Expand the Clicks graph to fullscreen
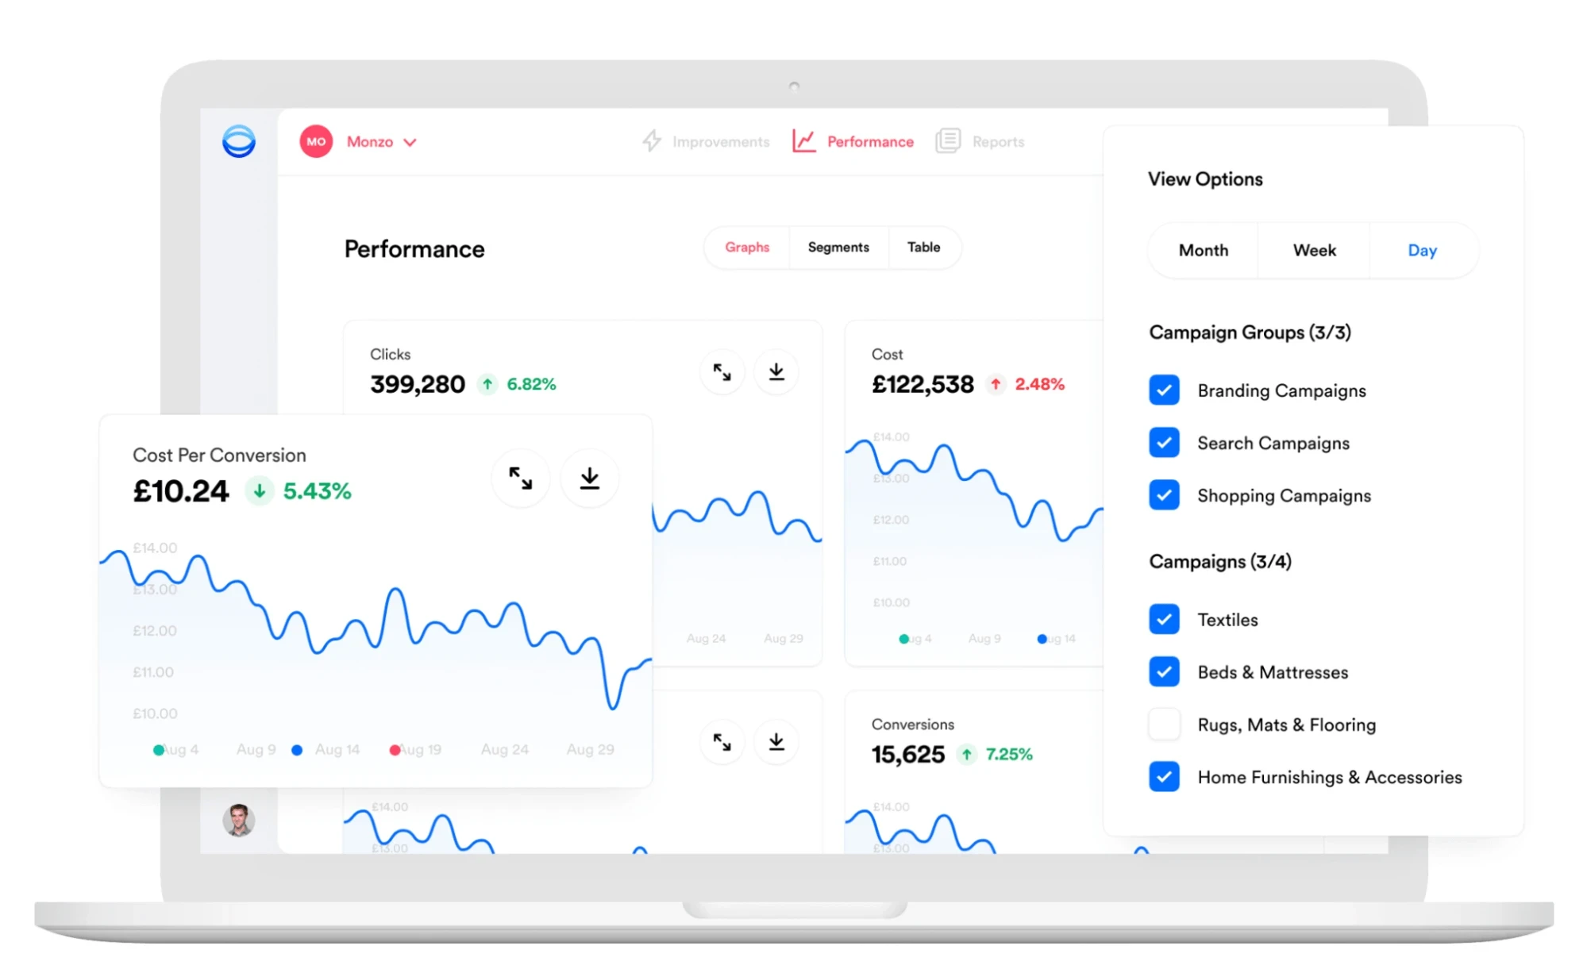This screenshot has height=961, width=1587. [722, 371]
